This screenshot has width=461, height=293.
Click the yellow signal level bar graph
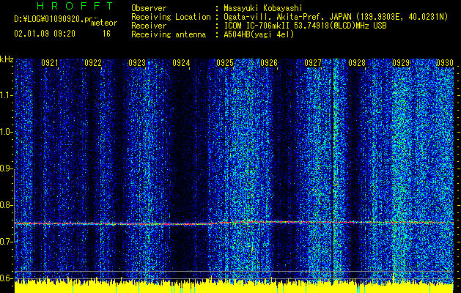234,286
